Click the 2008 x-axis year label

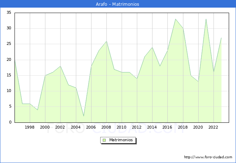pos(106,128)
